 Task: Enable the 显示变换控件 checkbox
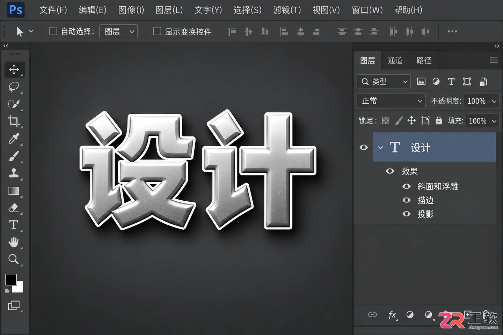157,31
